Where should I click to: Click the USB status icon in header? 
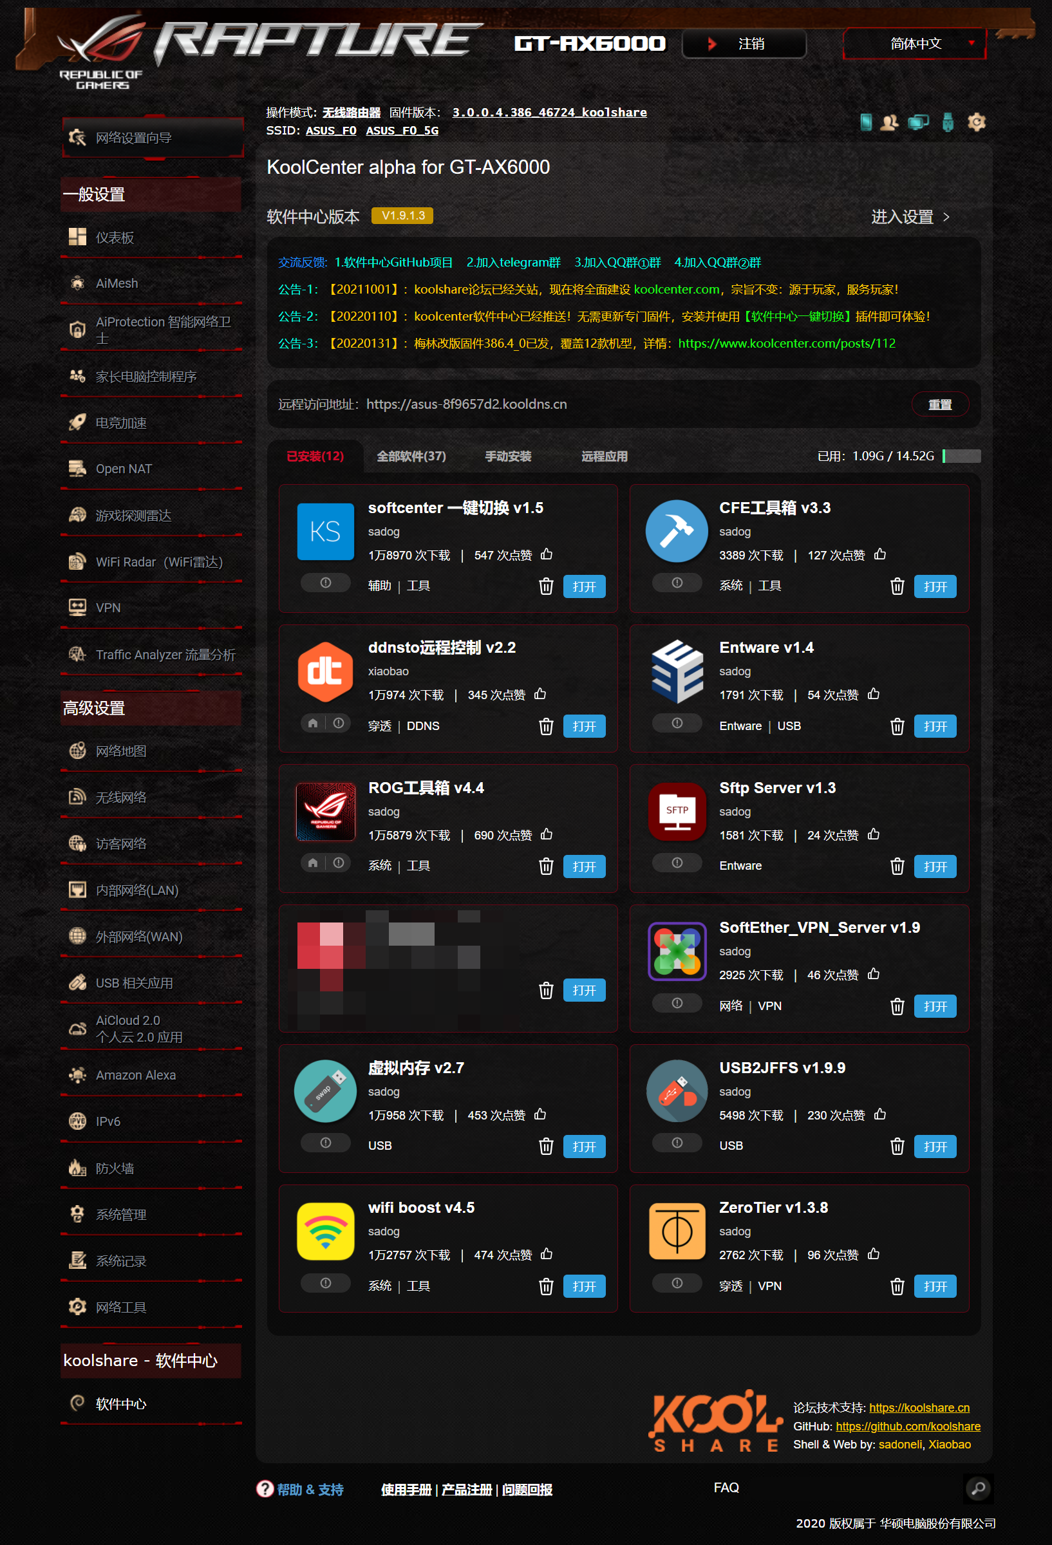(948, 122)
